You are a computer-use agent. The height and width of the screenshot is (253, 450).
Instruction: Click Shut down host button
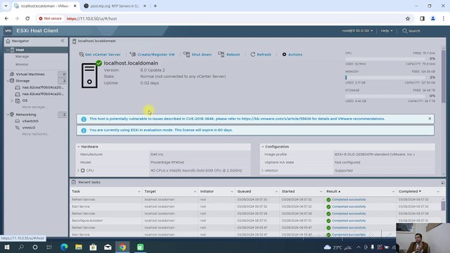tap(198, 55)
